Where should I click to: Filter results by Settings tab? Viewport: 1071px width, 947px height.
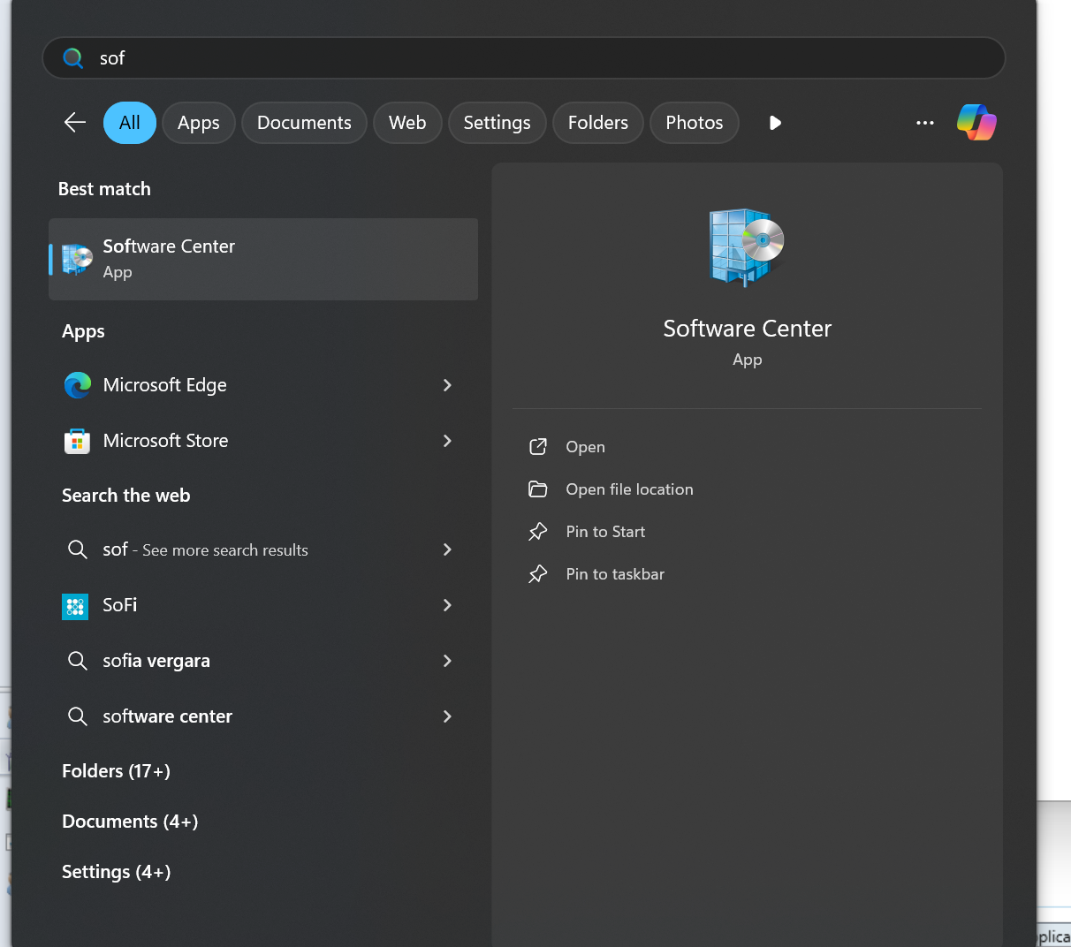point(497,123)
